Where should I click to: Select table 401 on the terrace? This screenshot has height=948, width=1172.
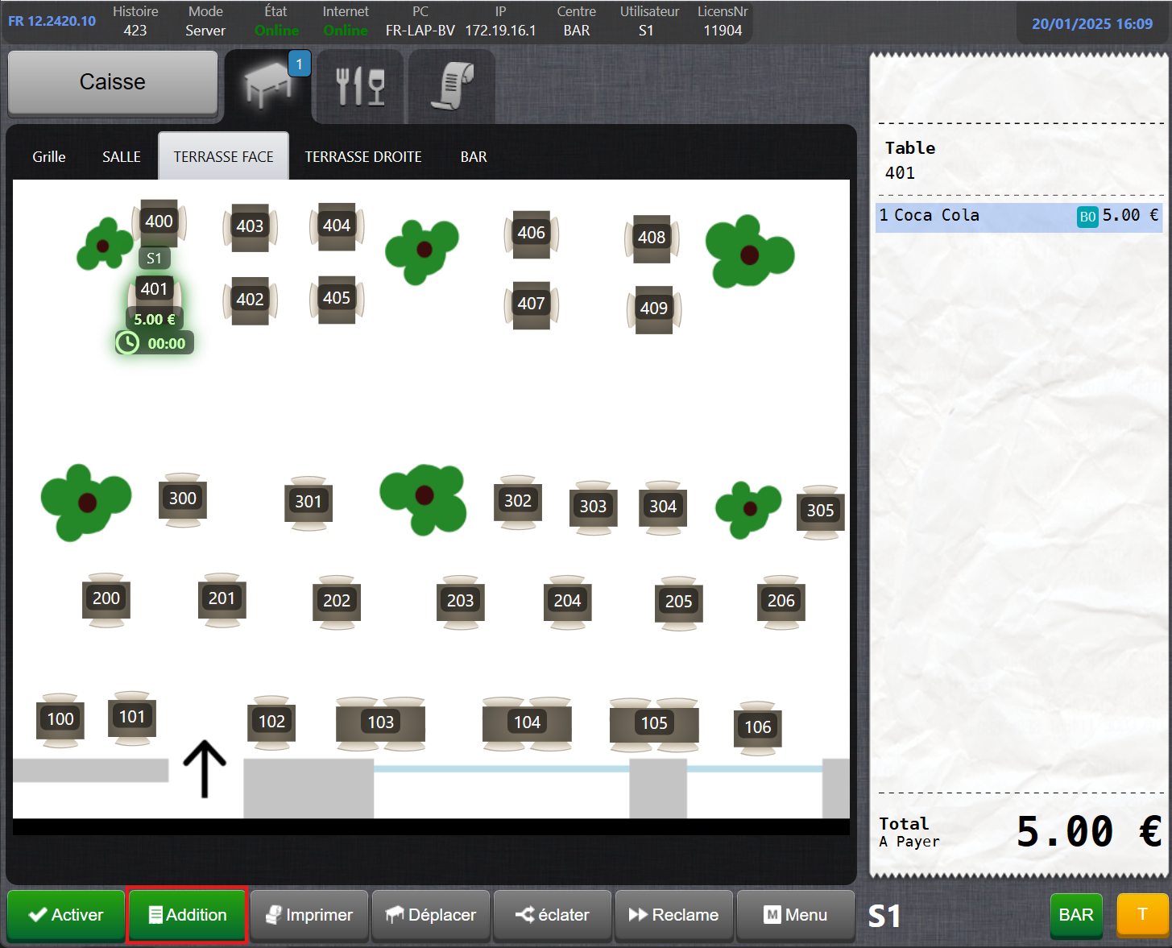click(154, 290)
